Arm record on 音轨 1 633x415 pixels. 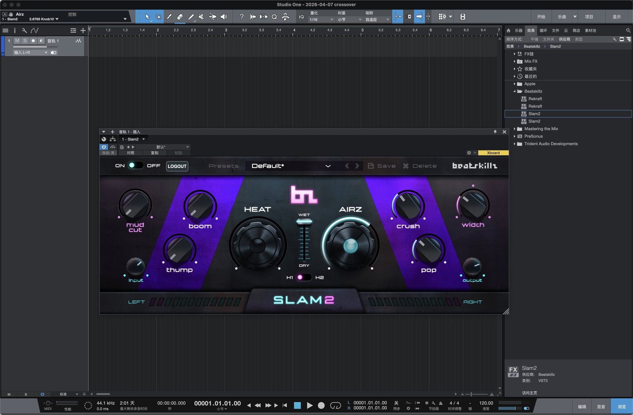click(x=33, y=41)
